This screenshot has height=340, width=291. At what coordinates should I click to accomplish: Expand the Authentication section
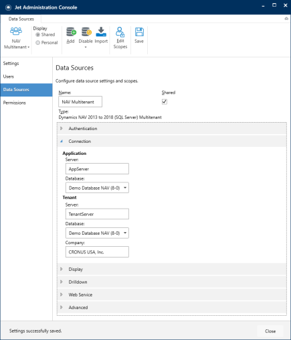62,129
